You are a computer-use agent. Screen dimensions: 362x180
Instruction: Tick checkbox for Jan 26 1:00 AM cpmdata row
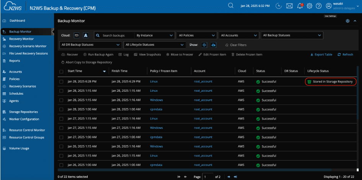(61, 165)
